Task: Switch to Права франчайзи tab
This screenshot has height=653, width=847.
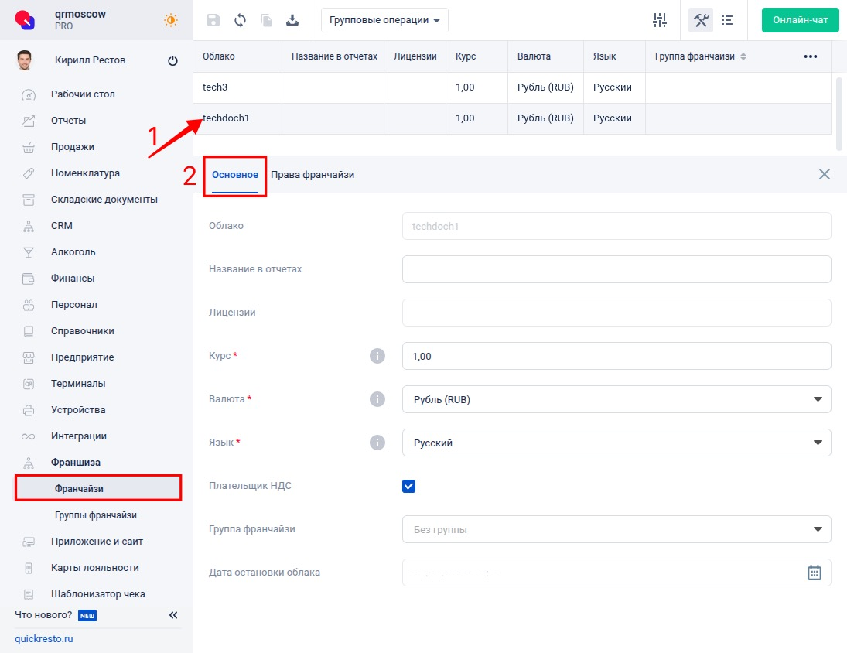Action: point(313,174)
